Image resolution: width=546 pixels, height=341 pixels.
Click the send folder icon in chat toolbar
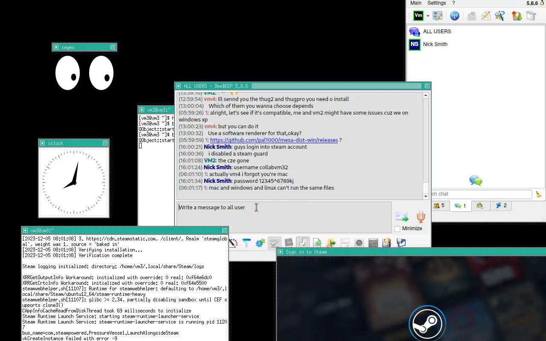pyautogui.click(x=331, y=243)
